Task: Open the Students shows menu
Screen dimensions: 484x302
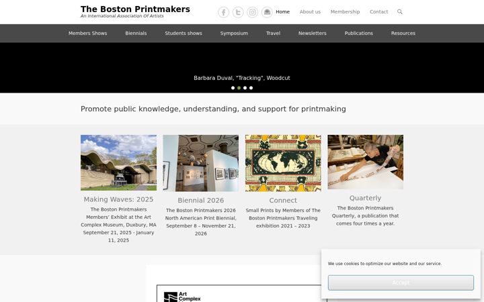Action: coord(184,34)
